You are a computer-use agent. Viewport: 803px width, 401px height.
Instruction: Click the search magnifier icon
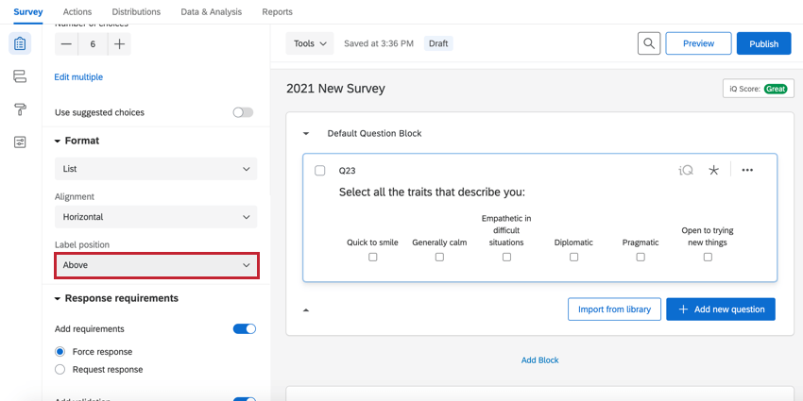(x=648, y=43)
